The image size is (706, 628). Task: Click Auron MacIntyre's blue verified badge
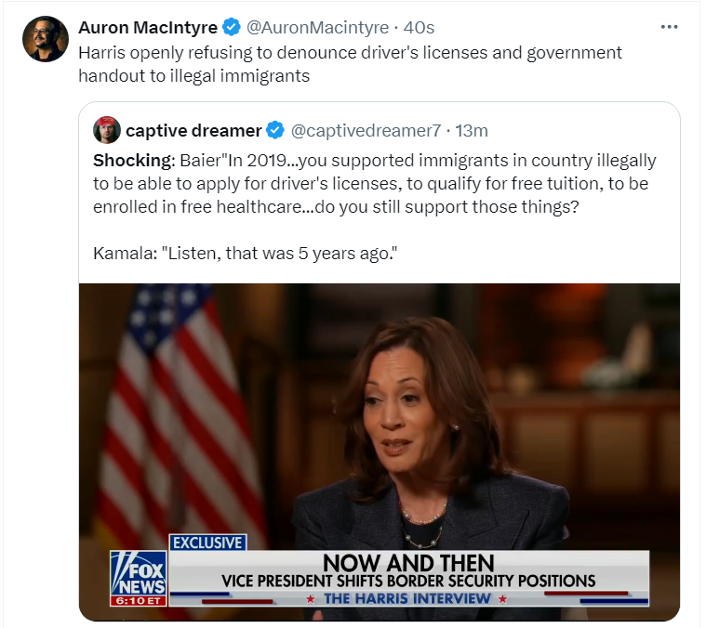(232, 28)
